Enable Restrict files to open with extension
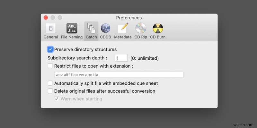Screen dimensions: 257x128 [x=50, y=66]
